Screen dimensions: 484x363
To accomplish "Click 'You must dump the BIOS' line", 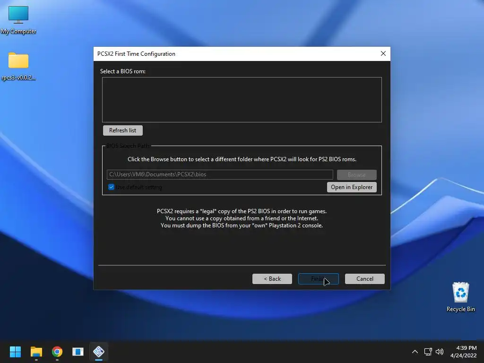I will [242, 225].
